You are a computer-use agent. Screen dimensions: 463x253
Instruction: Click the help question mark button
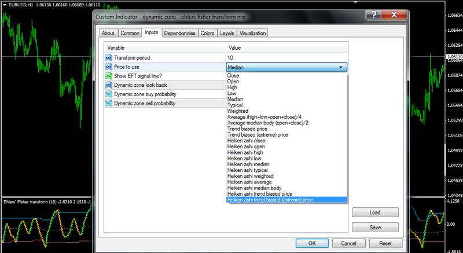pyautogui.click(x=373, y=14)
